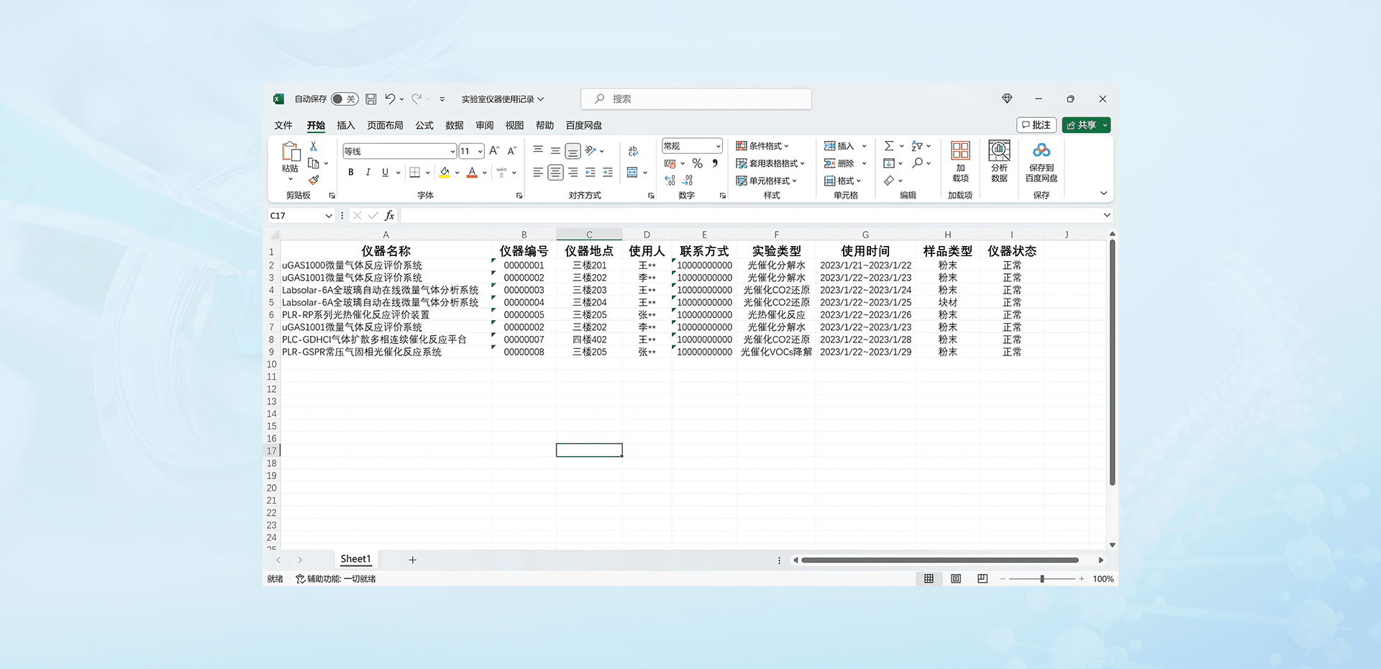Screen dimensions: 1381x669
Task: Click Save to Baidu Netdisk (保存到百度网盘)
Action: click(x=1042, y=161)
